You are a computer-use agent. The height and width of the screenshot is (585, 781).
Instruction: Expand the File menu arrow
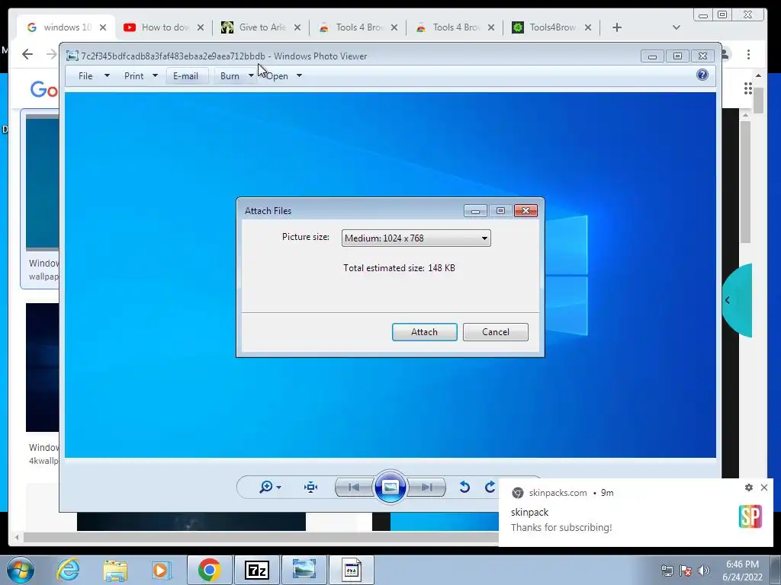coord(107,75)
